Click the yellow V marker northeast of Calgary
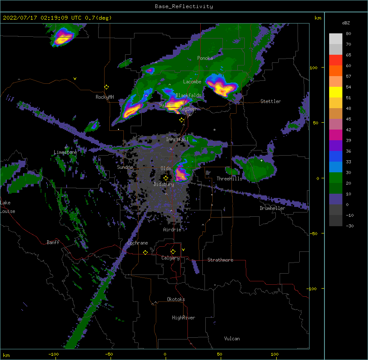 (x=183, y=250)
